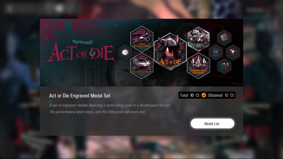283x159 pixels.
Task: Click the spotlight camera hexagon medal
Action: 233,53
